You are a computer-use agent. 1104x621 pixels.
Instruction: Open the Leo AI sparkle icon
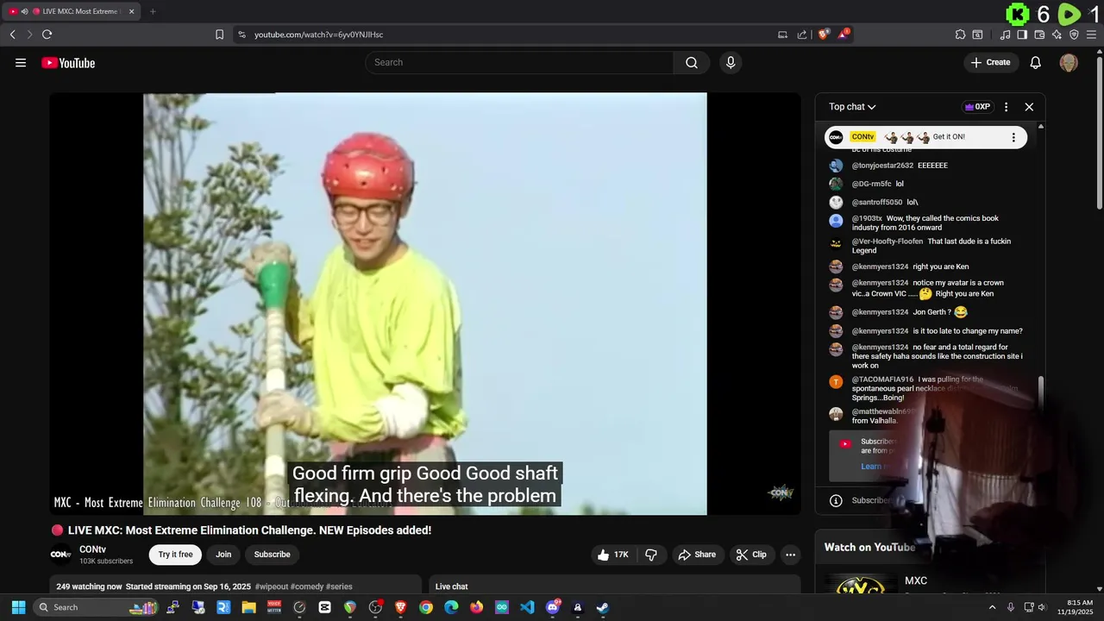pyautogui.click(x=1057, y=34)
